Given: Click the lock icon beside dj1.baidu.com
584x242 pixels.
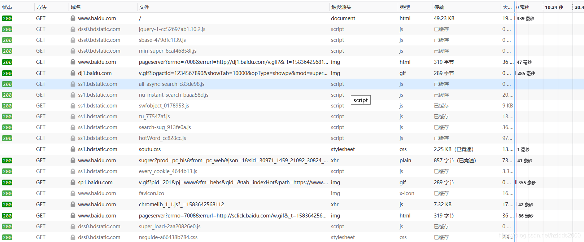Looking at the screenshot, I should click(73, 73).
